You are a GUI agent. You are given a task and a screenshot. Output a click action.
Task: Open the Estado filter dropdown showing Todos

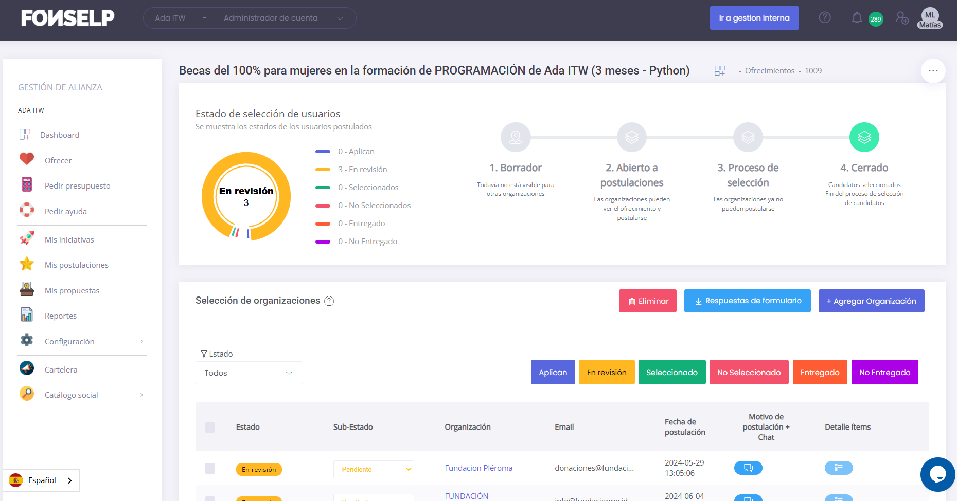pyautogui.click(x=249, y=373)
